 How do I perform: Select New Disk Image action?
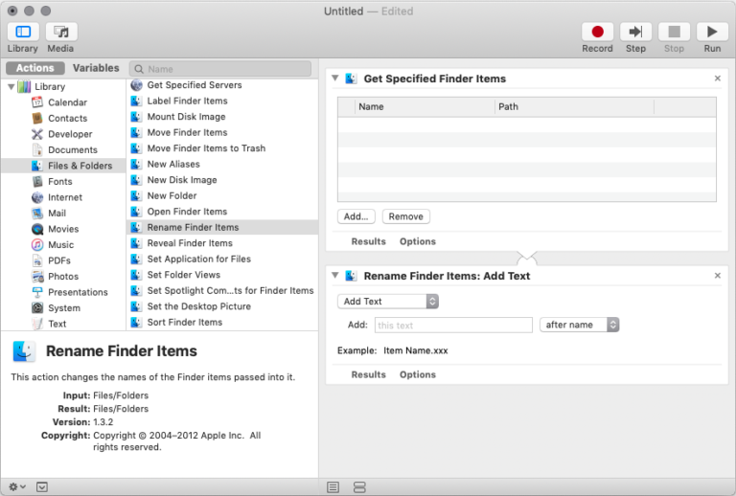tap(222, 180)
